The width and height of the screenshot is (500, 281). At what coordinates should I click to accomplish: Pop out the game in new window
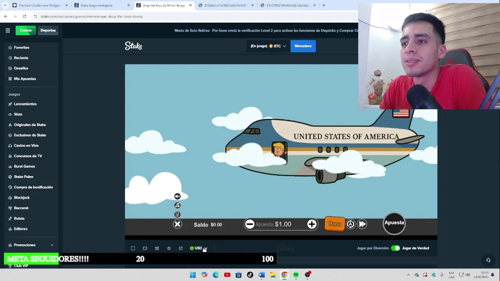tap(181, 248)
